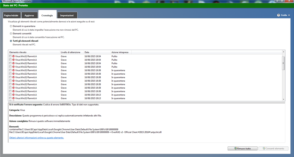Switch to the Aggiorna tab
Screen dimensions: 294x157
pyautogui.click(x=29, y=15)
